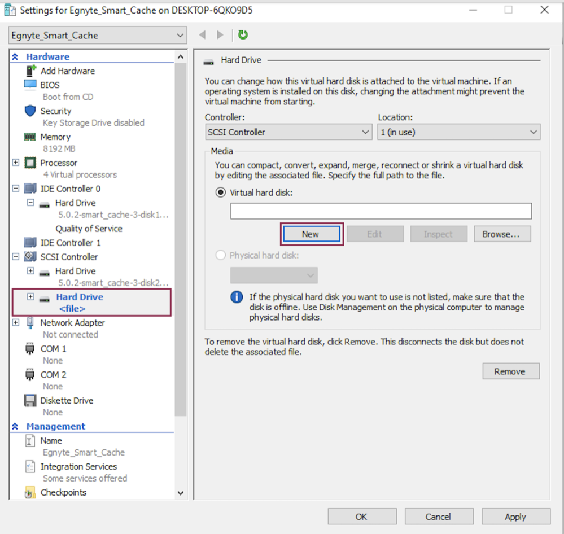The width and height of the screenshot is (564, 534).
Task: Click the COM 2 port icon
Action: (x=30, y=375)
